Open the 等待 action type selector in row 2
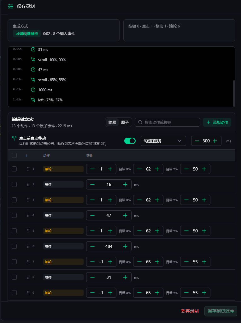This screenshot has width=241, height=323. (63, 184)
